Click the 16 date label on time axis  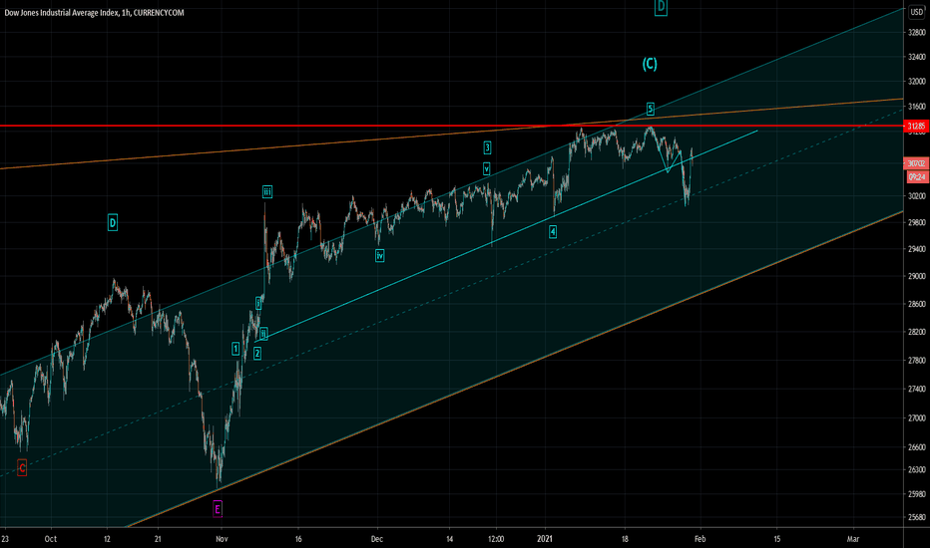(298, 538)
